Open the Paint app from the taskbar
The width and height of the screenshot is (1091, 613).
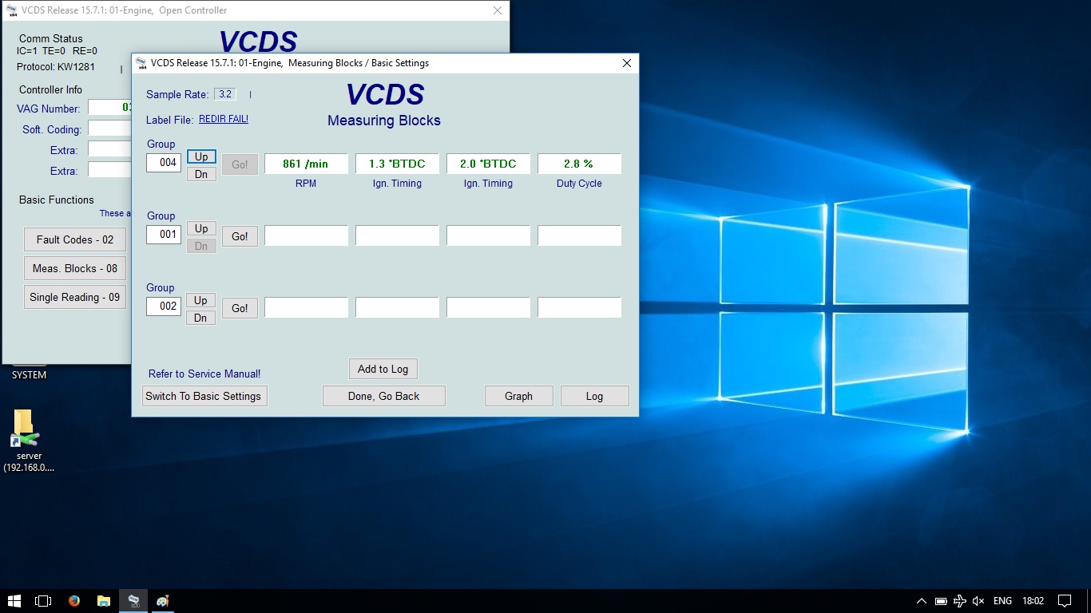point(163,601)
